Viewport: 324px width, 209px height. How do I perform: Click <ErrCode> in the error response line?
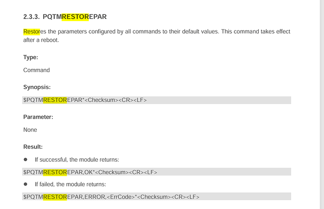tap(122, 196)
